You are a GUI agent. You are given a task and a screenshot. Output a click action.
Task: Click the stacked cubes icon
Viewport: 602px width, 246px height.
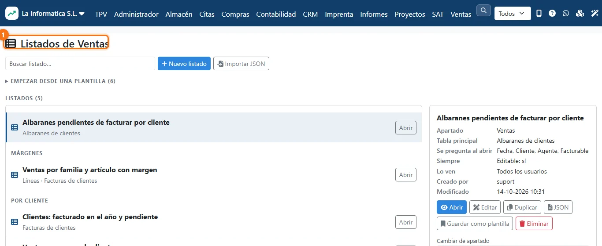tap(580, 14)
